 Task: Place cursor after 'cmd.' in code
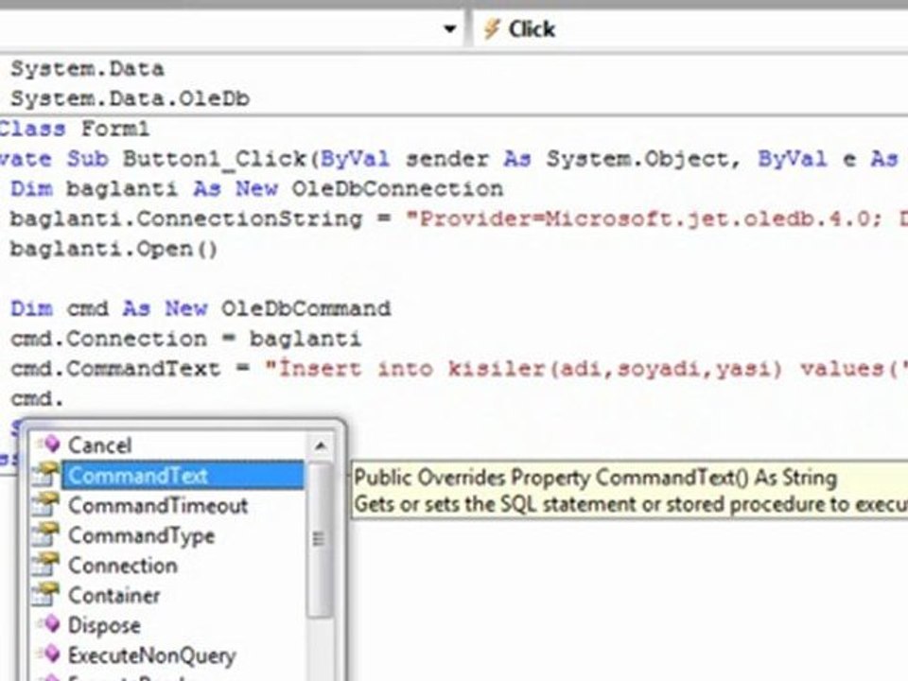click(x=63, y=398)
